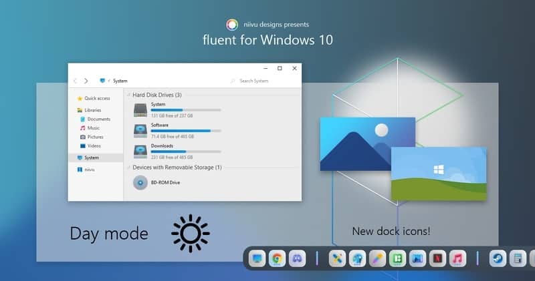535x281 pixels.
Task: Select the BD-ROM Drive disc icon
Action: click(x=140, y=183)
